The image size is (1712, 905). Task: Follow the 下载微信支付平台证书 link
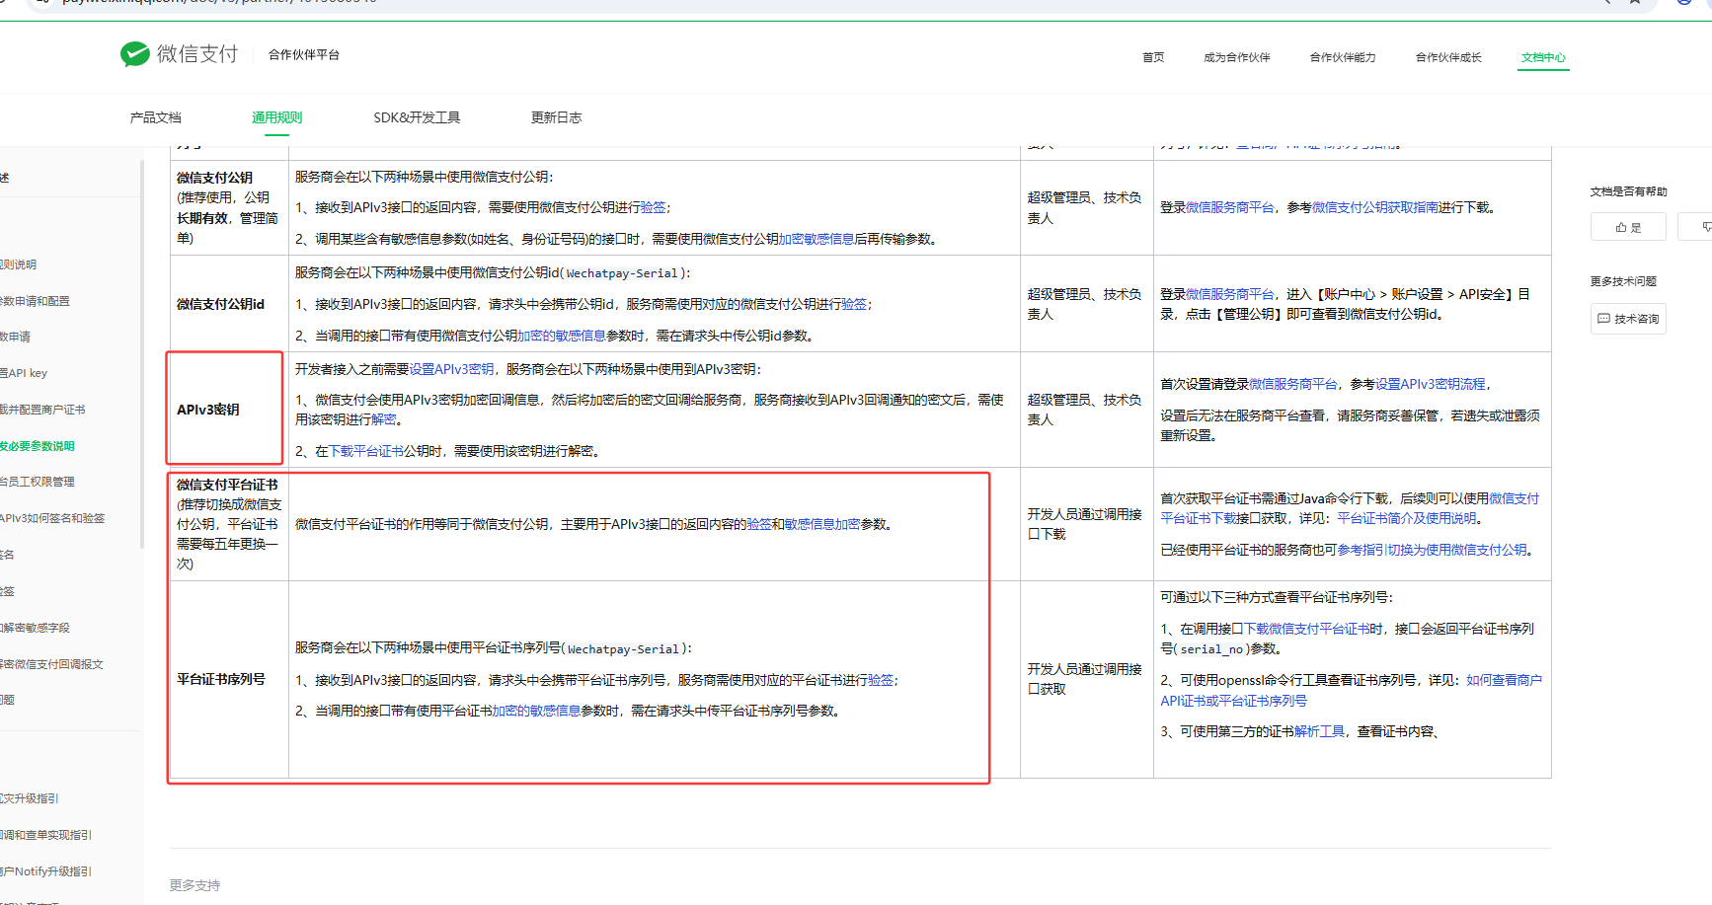(1306, 629)
